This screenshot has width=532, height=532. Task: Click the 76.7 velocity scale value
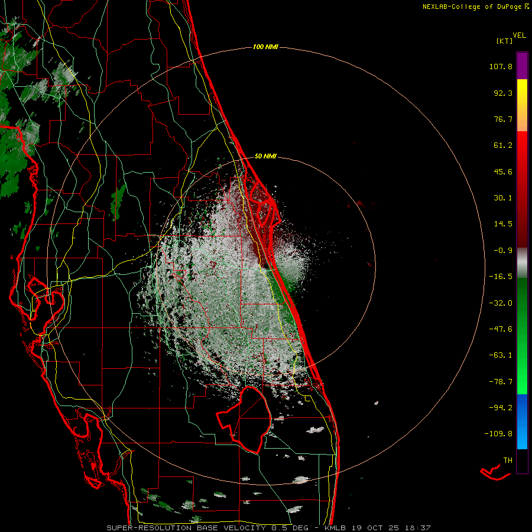pos(503,119)
